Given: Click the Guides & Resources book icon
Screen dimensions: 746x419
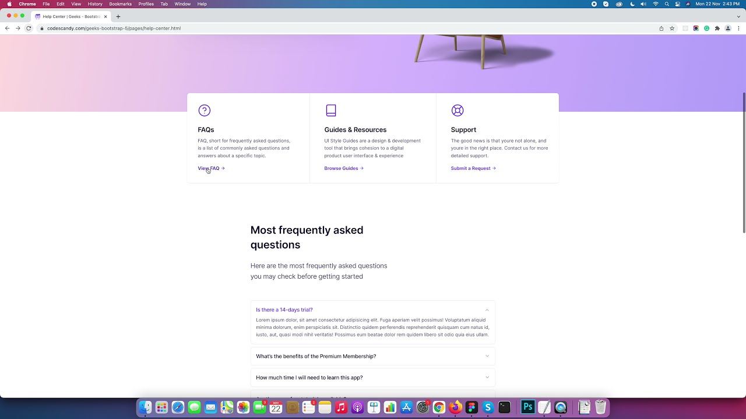Looking at the screenshot, I should click(x=331, y=111).
